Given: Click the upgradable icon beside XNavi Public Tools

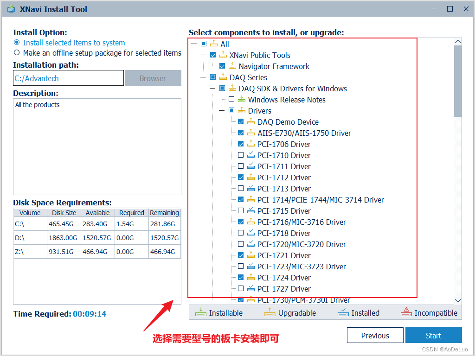Looking at the screenshot, I should pyautogui.click(x=223, y=55).
